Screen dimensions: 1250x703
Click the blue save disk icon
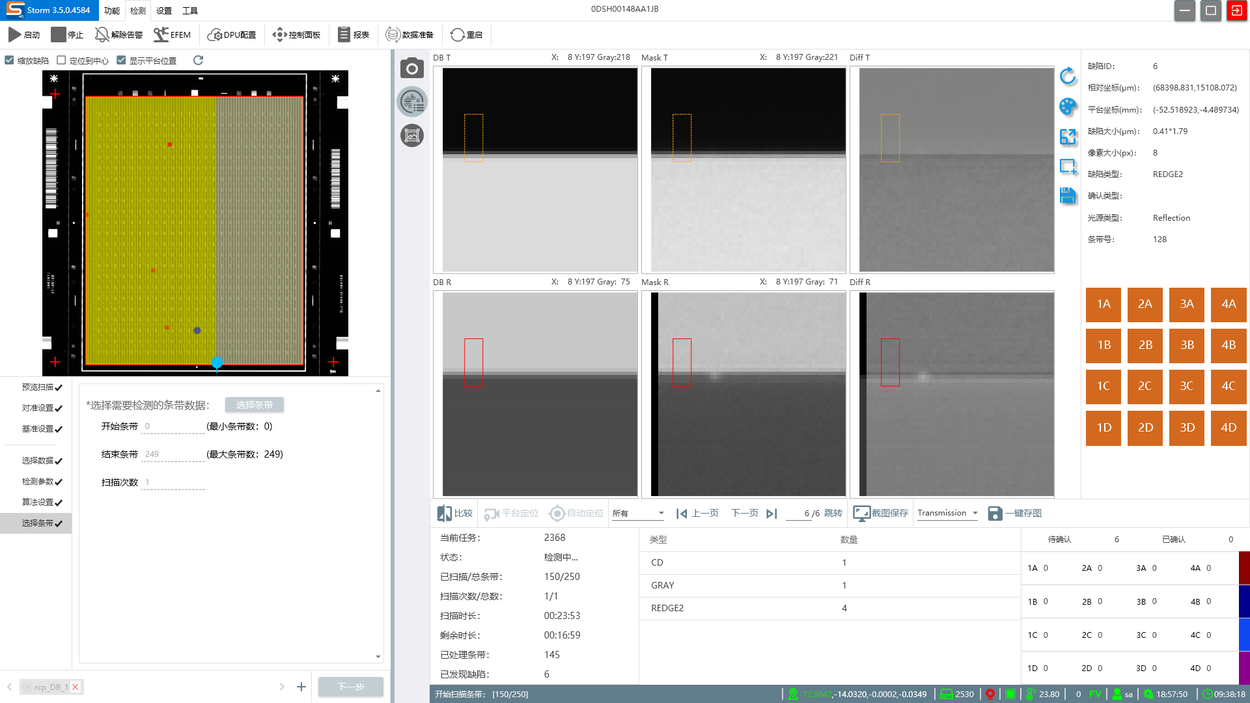click(x=1068, y=196)
